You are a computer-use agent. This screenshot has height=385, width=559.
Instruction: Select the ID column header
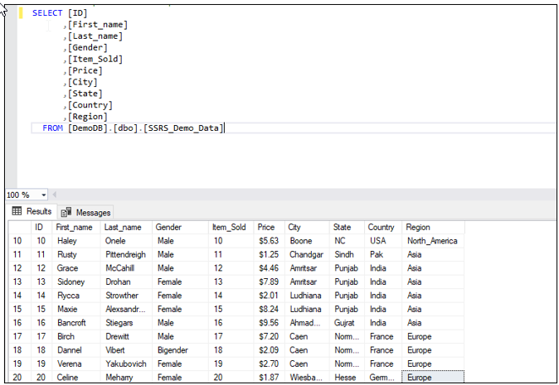pos(41,227)
